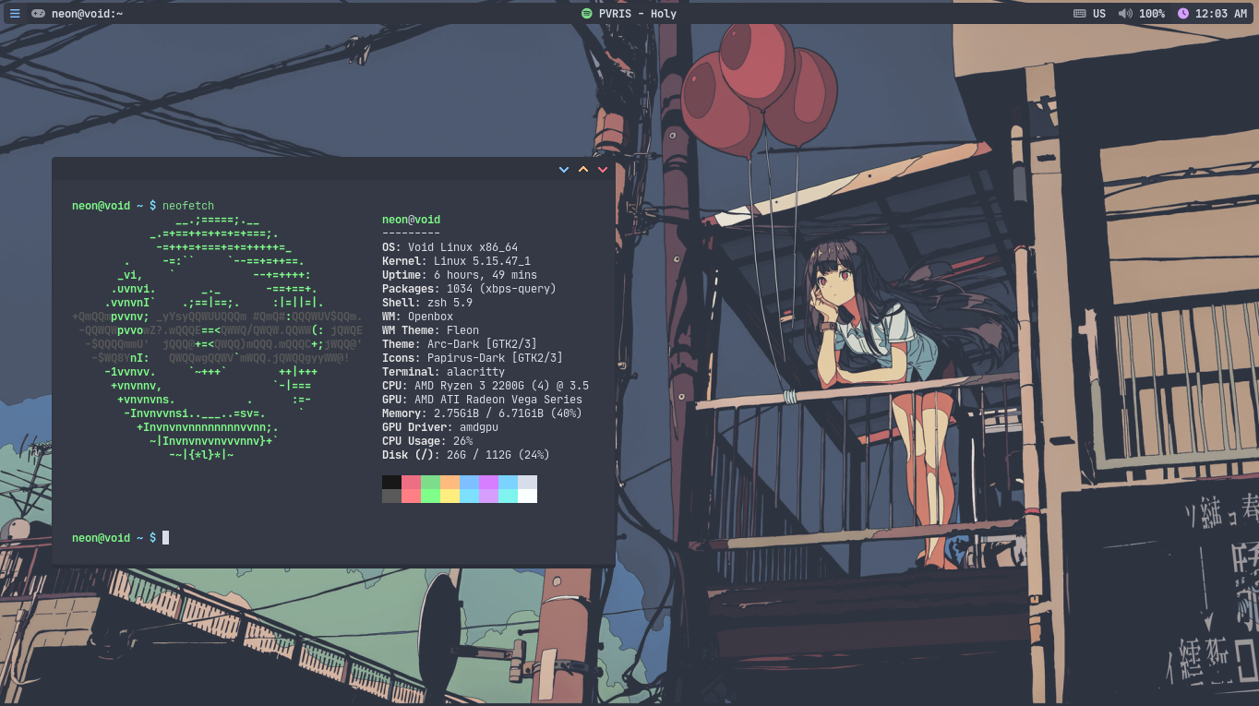Close the terminal using the red chevron button
The image size is (1259, 706).
click(603, 170)
